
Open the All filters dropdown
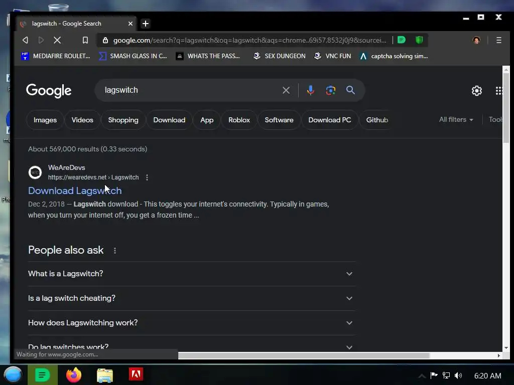pyautogui.click(x=456, y=120)
